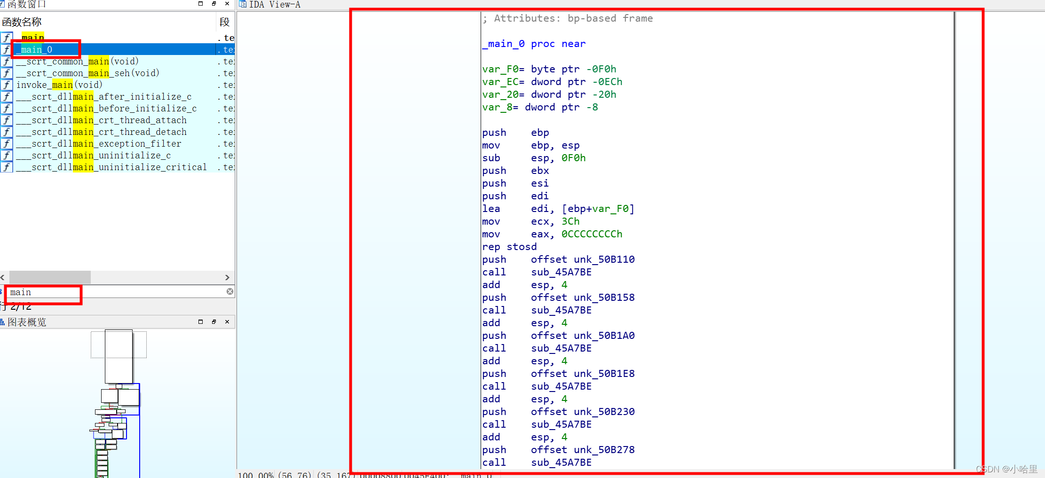The image size is (1045, 478).
Task: Float the 函数窗口 panel
Action: [214, 4]
